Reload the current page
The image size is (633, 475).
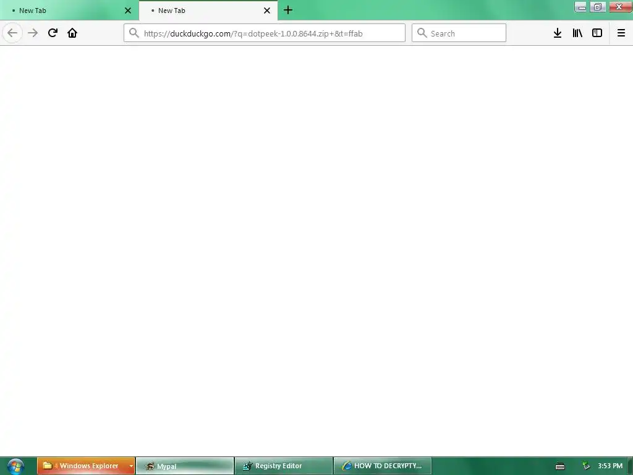pyautogui.click(x=53, y=33)
